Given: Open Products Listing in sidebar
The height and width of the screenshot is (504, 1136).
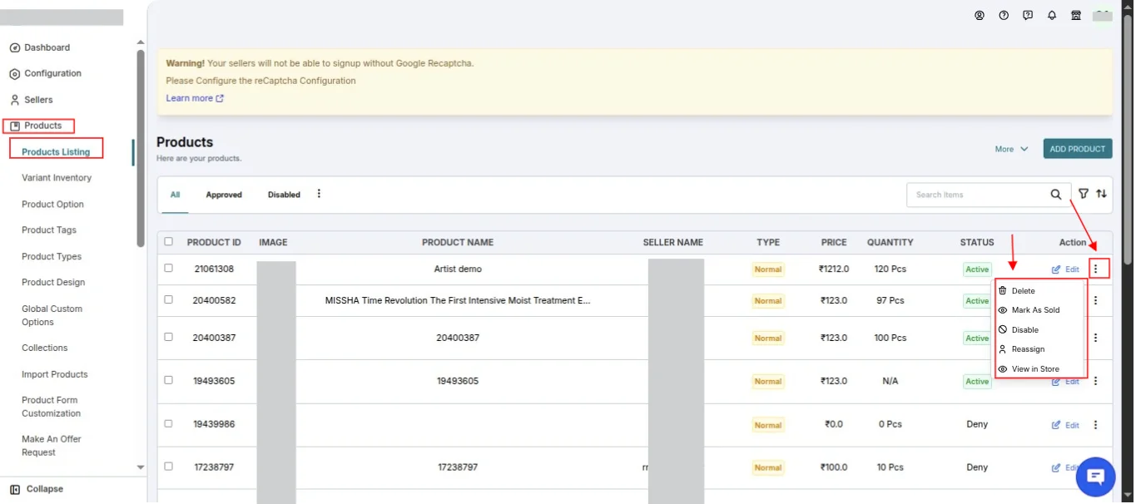Looking at the screenshot, I should click(56, 152).
